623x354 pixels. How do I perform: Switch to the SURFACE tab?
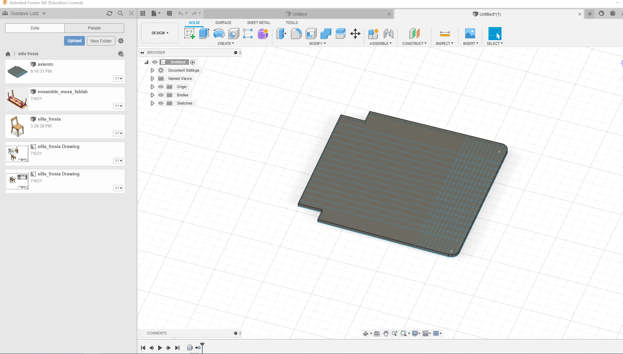223,23
